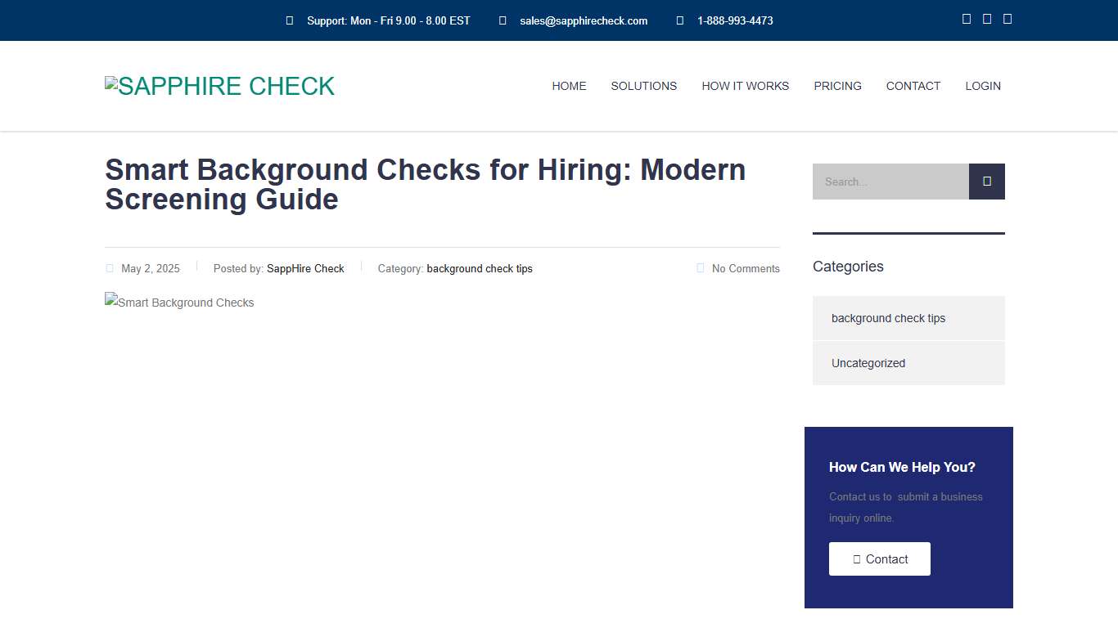Click the envelope icon next to sales email
This screenshot has height=628, width=1118.
click(502, 20)
